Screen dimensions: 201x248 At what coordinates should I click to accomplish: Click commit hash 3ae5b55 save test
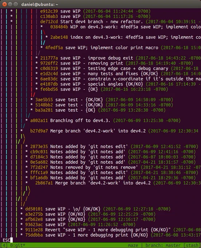[x=44, y=100]
